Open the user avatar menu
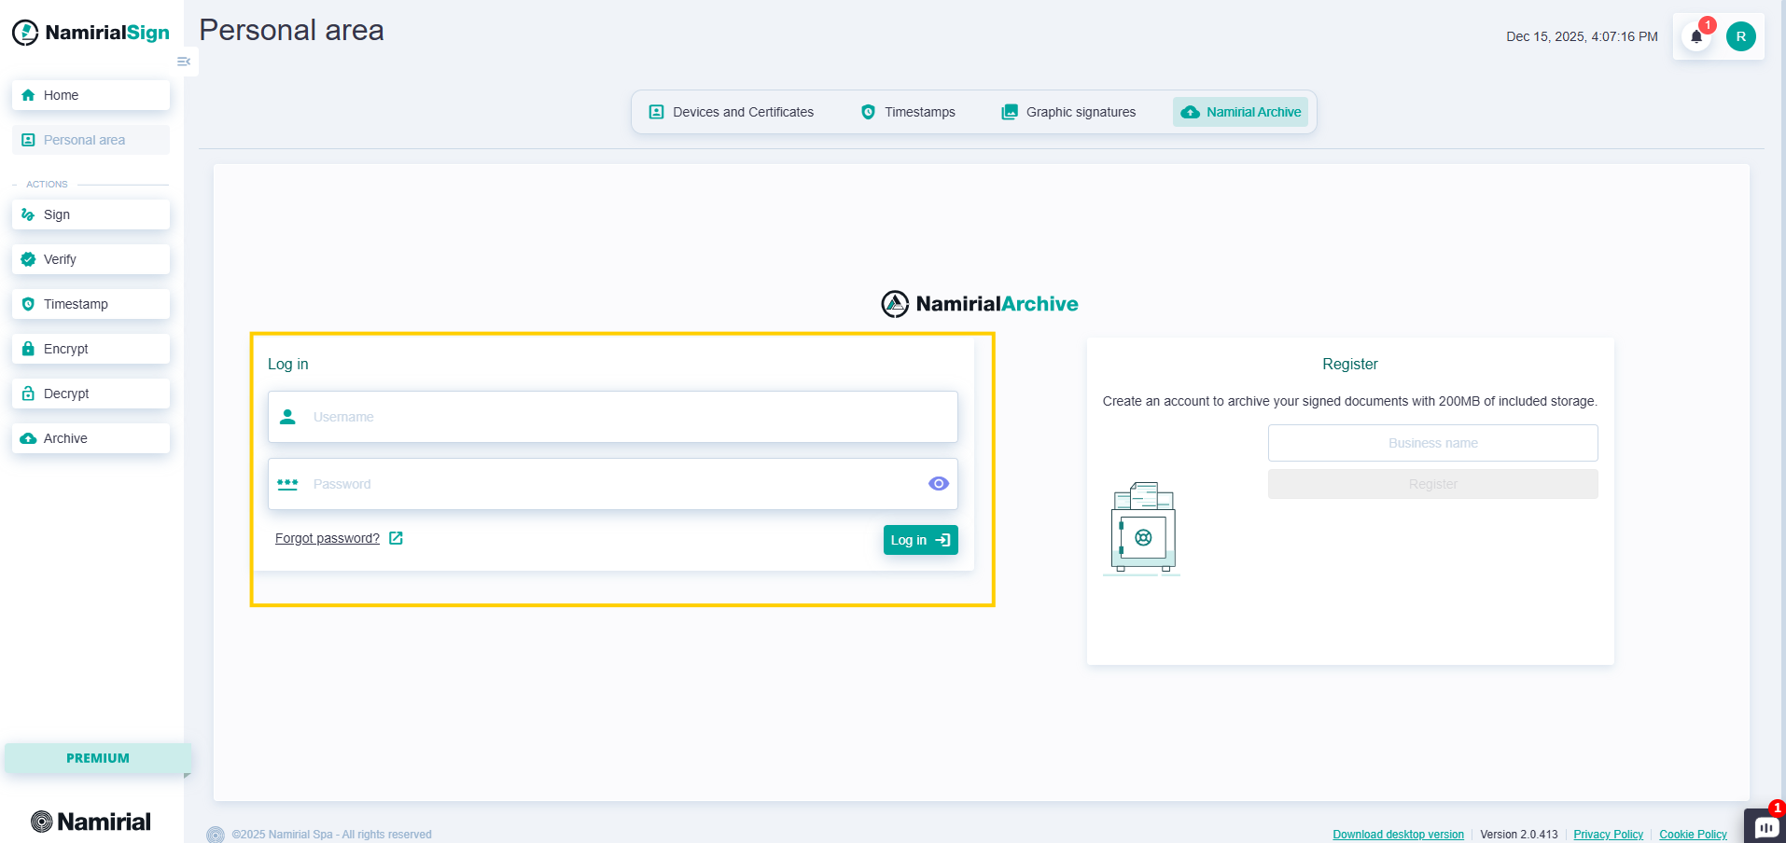The image size is (1786, 843). tap(1740, 36)
